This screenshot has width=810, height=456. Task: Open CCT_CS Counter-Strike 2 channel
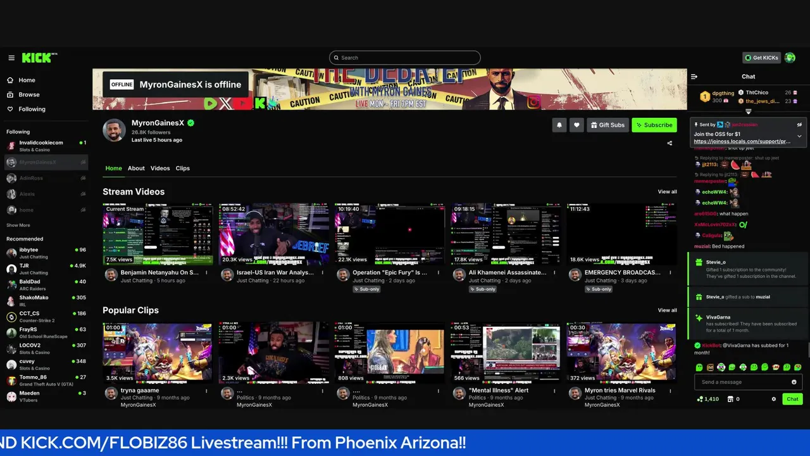[46, 316]
